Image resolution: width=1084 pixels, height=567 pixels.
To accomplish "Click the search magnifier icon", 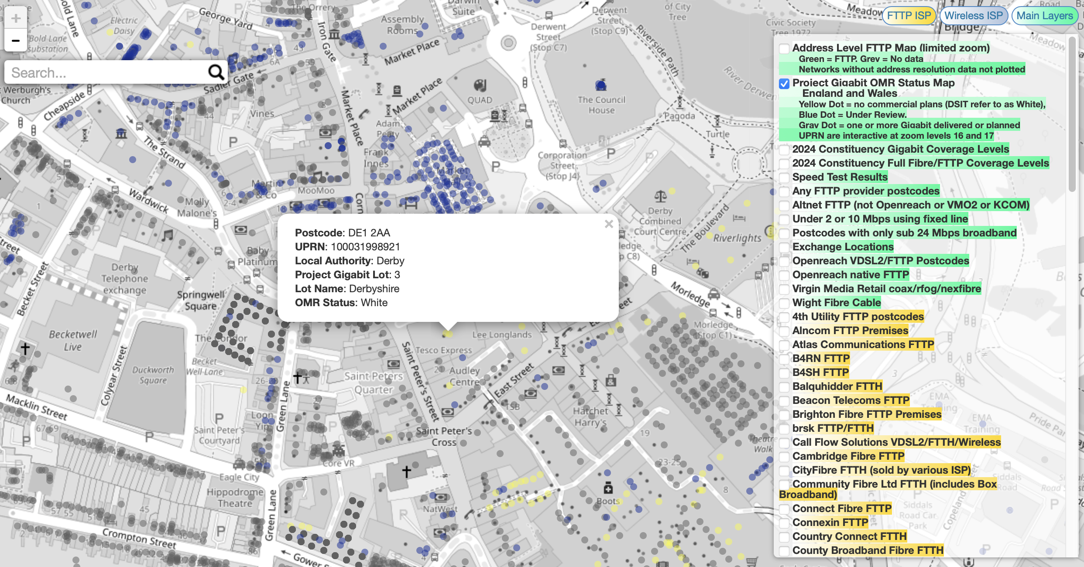I will 216,72.
